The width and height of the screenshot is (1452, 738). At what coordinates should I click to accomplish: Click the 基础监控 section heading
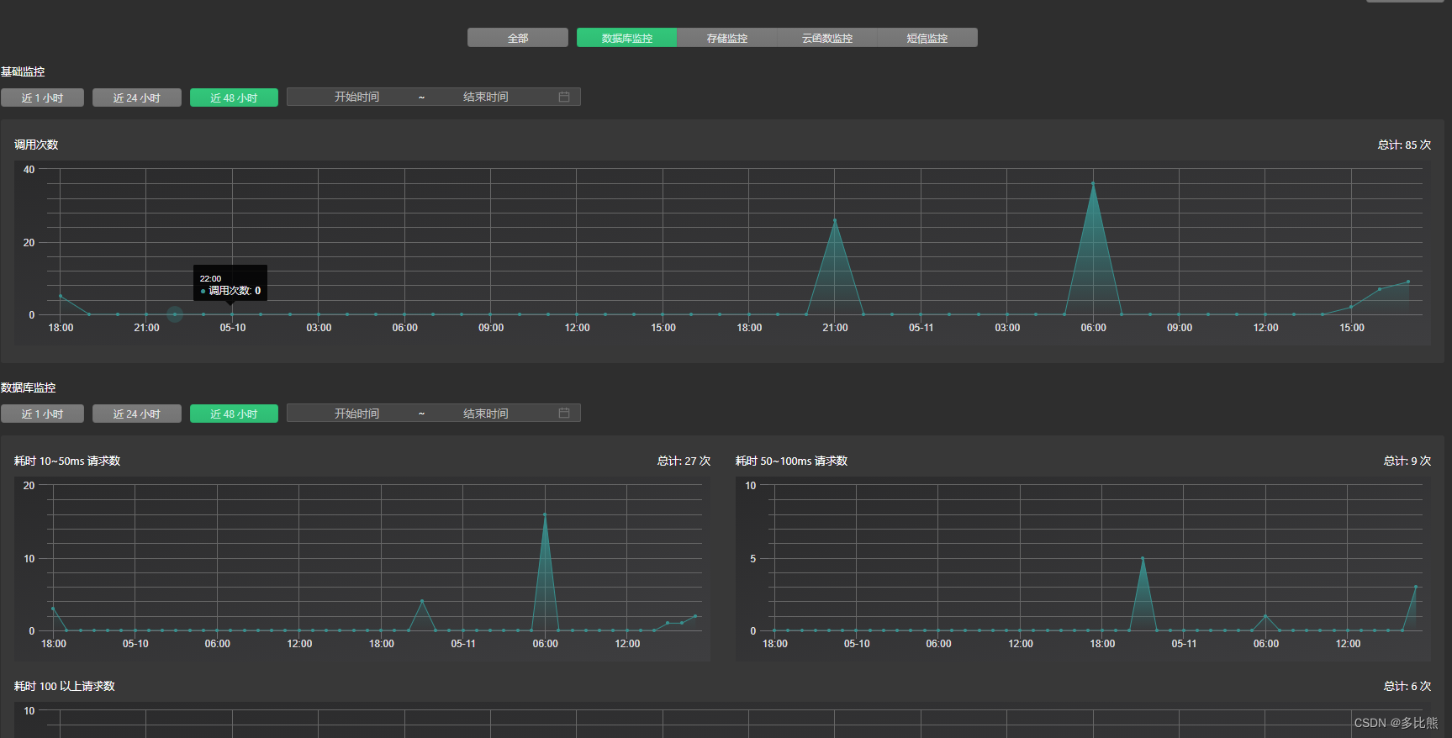[x=23, y=71]
